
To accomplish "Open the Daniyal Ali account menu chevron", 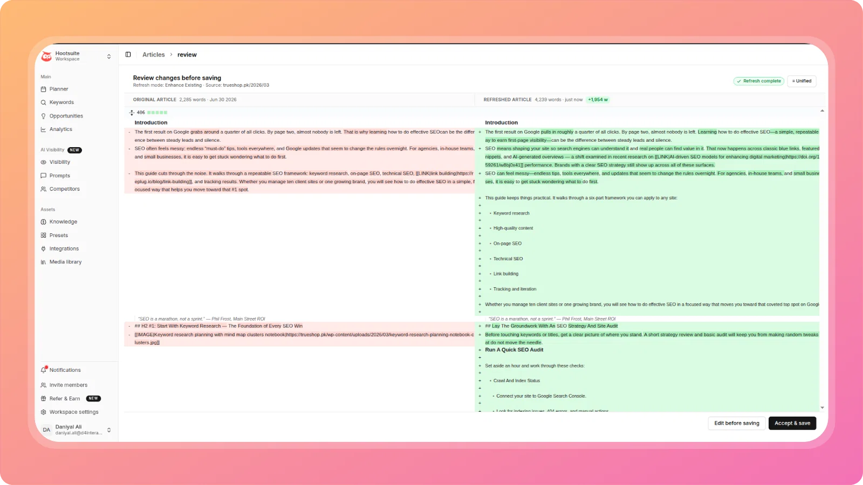I will click(109, 430).
